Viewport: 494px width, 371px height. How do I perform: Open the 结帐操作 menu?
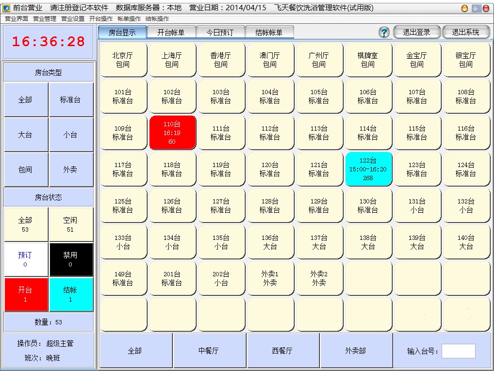pyautogui.click(x=157, y=19)
